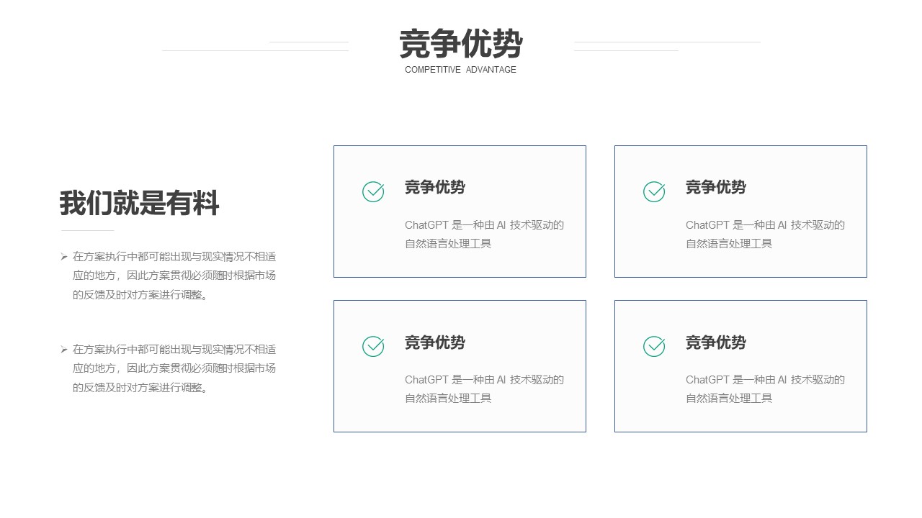Click the ChatGPT description in bottom-right card
The height and width of the screenshot is (518, 922).
click(765, 389)
